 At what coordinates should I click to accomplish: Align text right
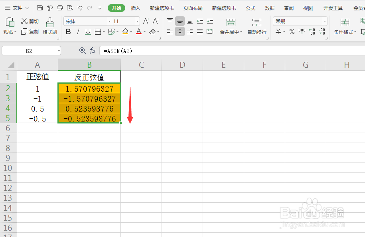[190, 31]
